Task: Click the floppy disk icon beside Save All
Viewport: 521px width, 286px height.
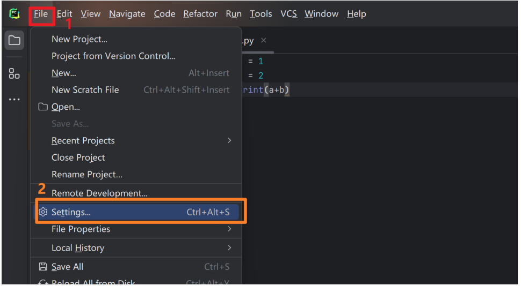Action: pos(43,267)
